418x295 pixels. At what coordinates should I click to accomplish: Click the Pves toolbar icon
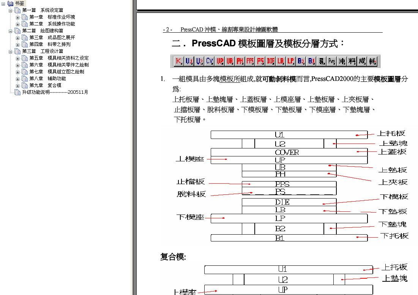pos(331,61)
